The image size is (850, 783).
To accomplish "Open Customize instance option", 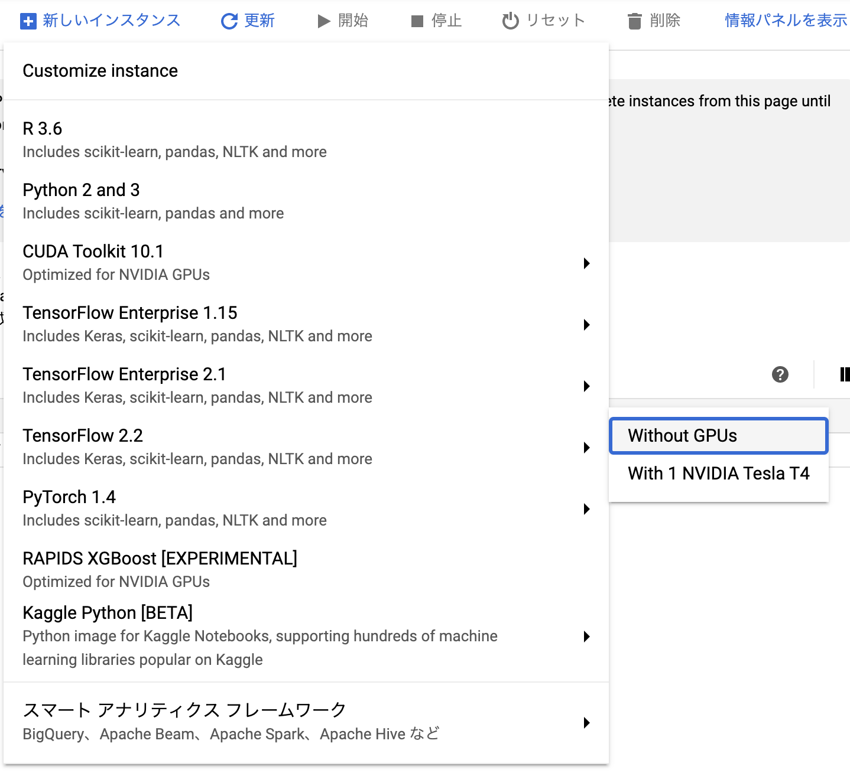I will (100, 71).
